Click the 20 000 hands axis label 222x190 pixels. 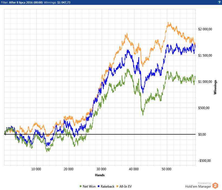(69, 169)
